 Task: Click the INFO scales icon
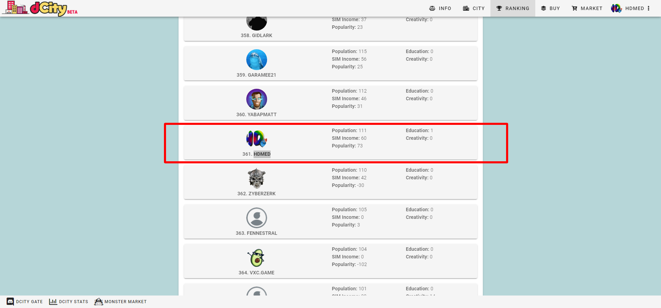click(x=432, y=8)
